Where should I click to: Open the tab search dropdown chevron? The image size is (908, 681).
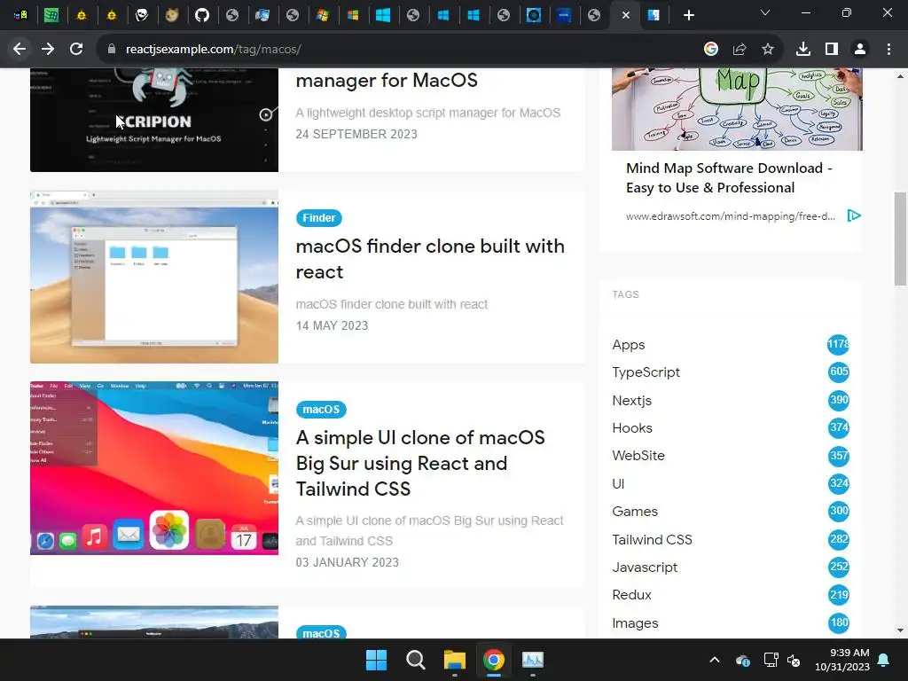(765, 12)
